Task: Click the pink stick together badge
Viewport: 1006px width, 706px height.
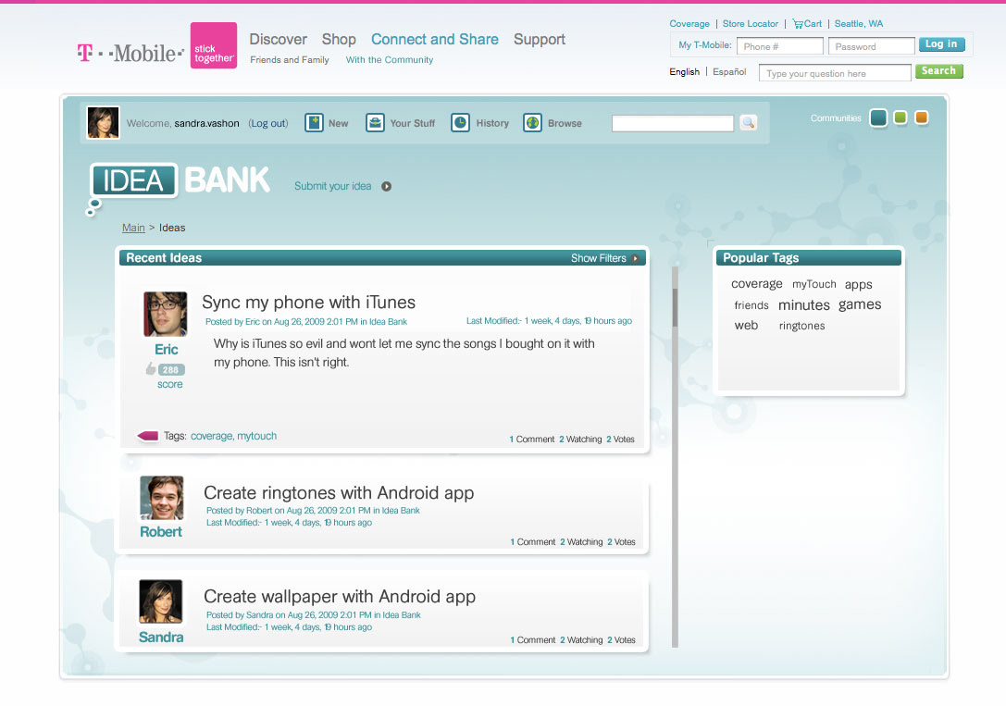Action: click(214, 45)
